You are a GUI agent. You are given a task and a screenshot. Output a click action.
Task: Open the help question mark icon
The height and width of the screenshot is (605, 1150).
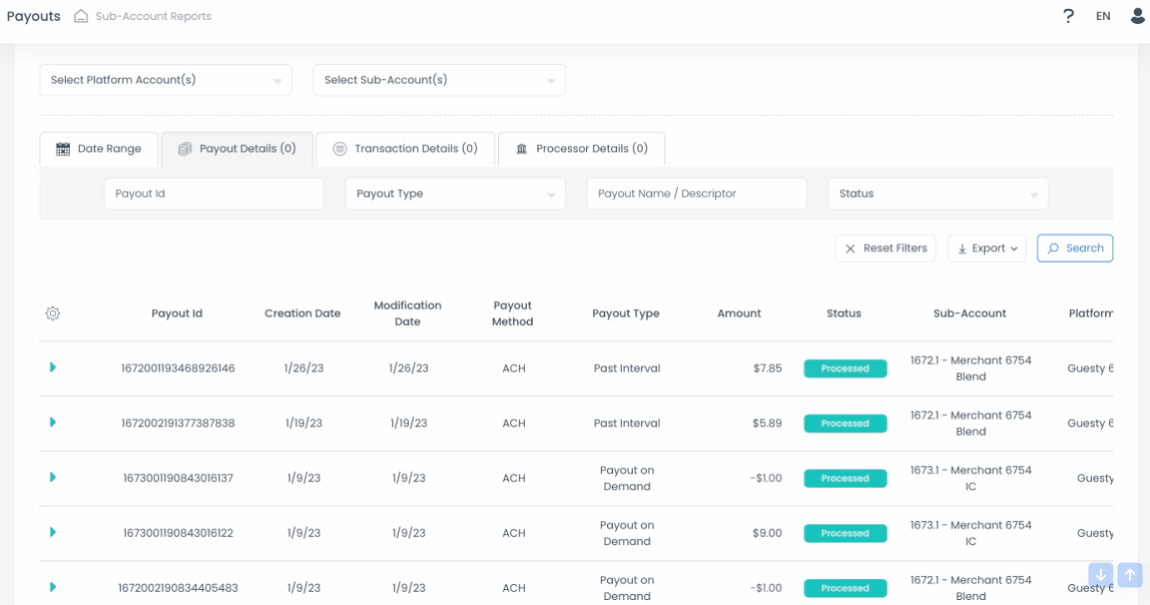pyautogui.click(x=1069, y=16)
